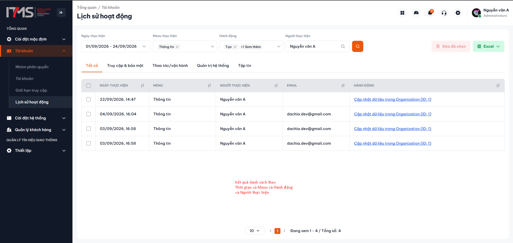
Task: Open the action link in first 03/09/2026, 16:58 row
Action: (393, 129)
